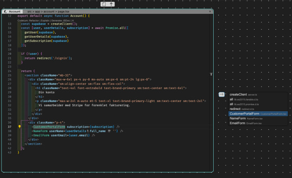Close the Account code panel
This screenshot has width=292, height=178.
210,12
